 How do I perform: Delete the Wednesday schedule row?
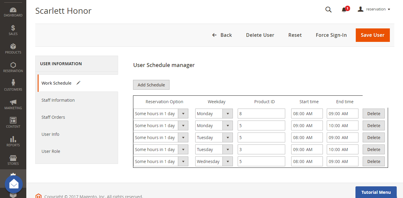coord(374,162)
